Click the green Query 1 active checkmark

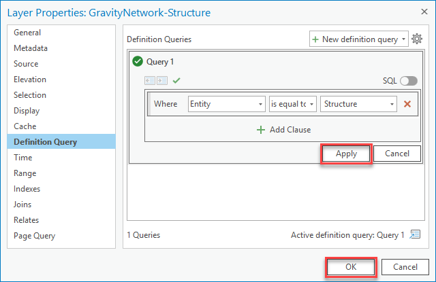138,61
